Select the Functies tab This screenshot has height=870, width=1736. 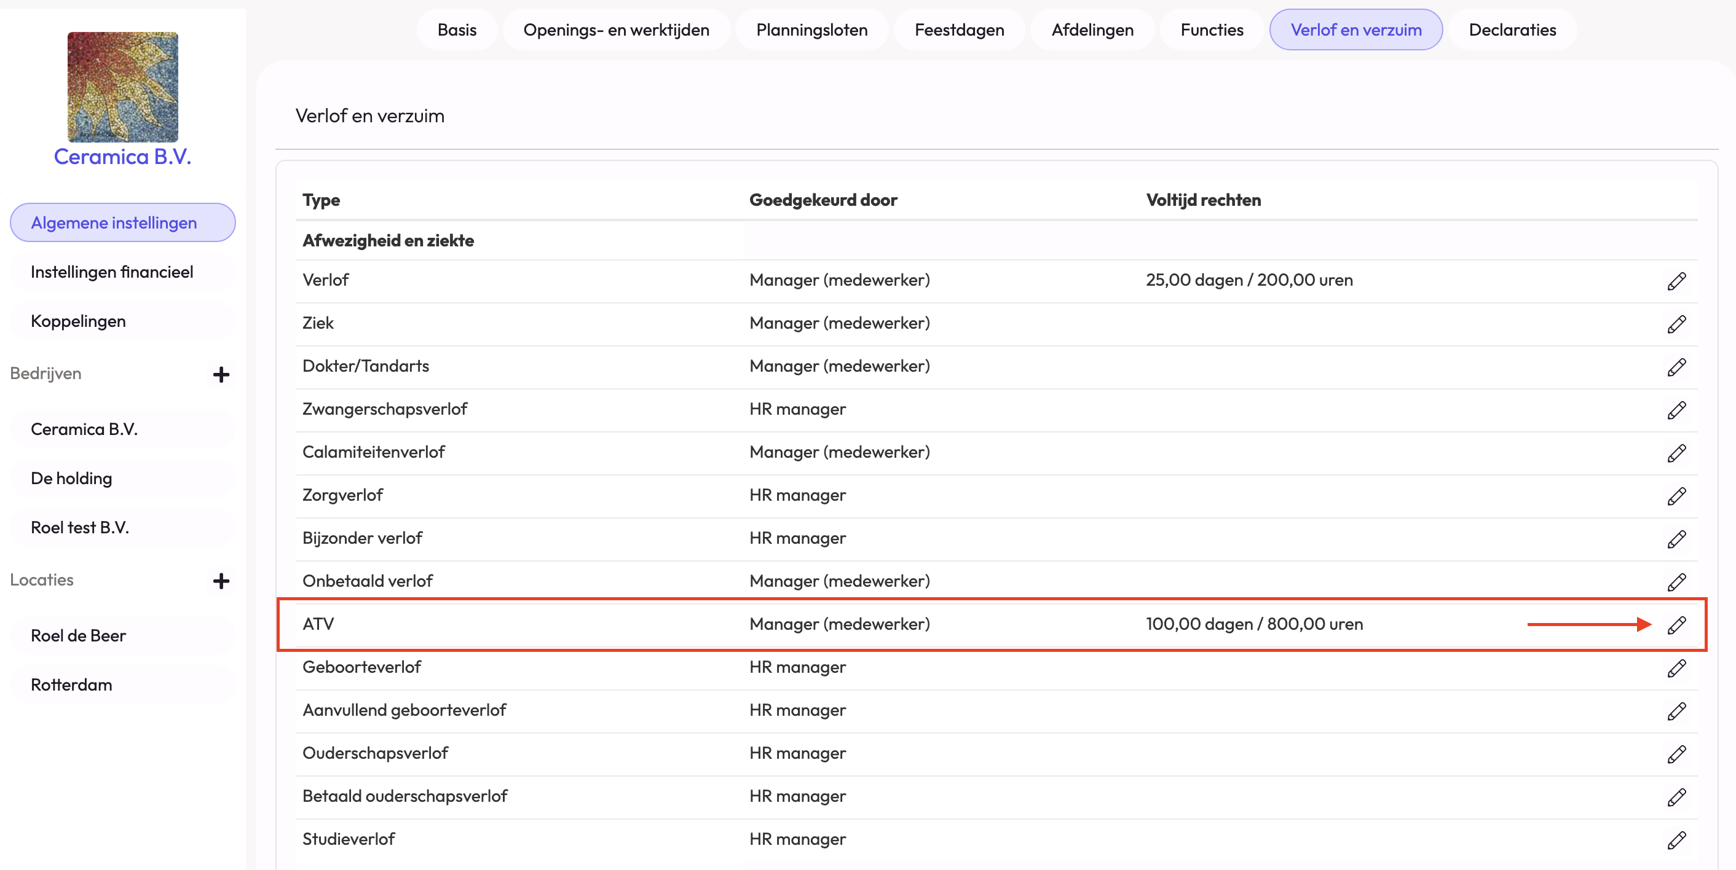click(x=1211, y=29)
